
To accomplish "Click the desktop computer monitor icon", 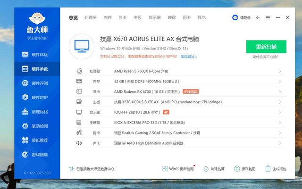I will point(82,47).
